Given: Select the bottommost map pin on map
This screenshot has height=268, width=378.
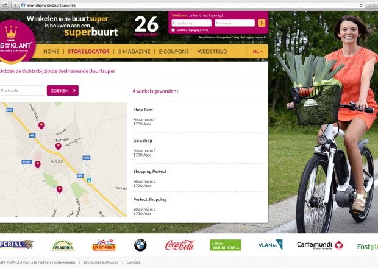Looking at the screenshot, I should pyautogui.click(x=60, y=189).
